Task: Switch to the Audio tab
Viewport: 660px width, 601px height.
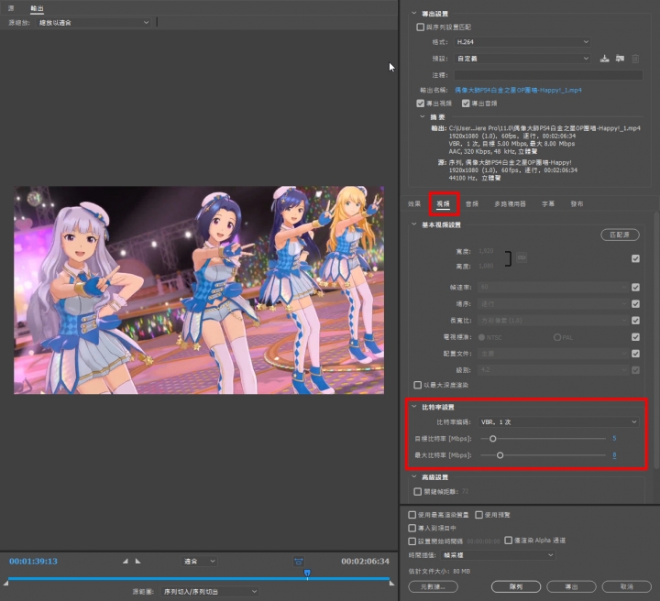Action: click(x=472, y=204)
